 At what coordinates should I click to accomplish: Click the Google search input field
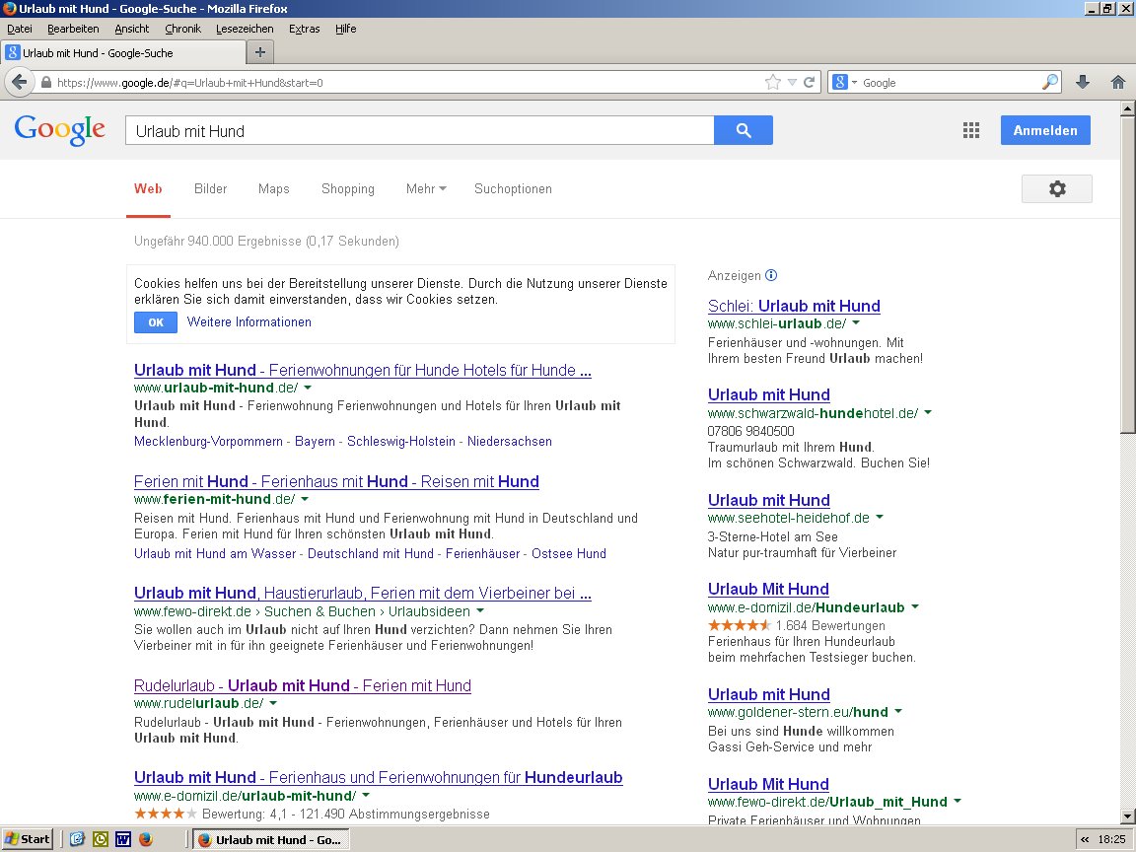click(x=420, y=130)
